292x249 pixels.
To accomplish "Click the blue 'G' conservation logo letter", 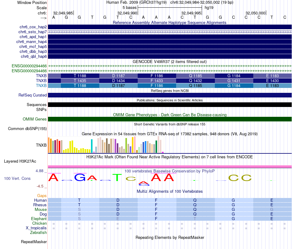I will pyautogui.click(x=80, y=177).
